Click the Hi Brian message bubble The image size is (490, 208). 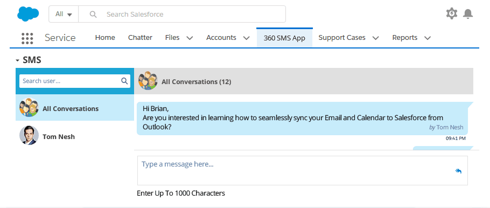pos(303,118)
